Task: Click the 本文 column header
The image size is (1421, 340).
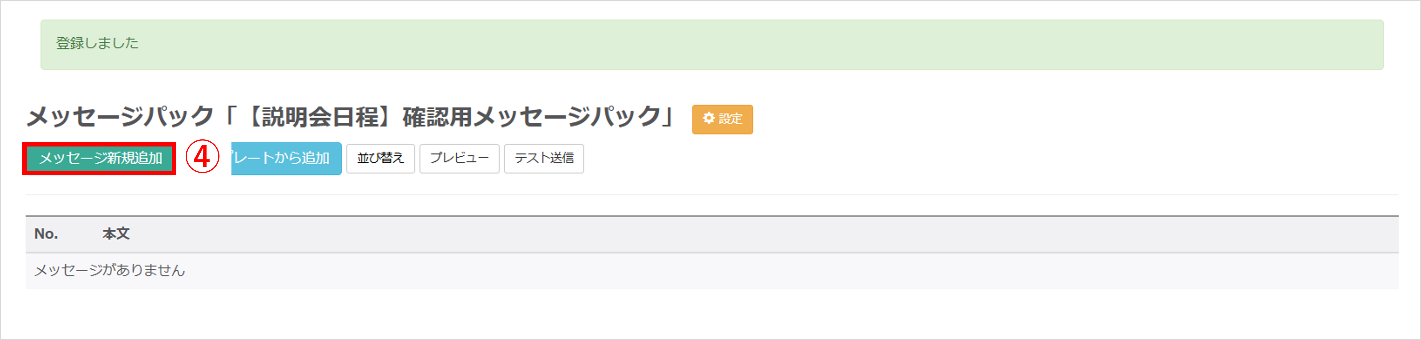Action: (x=116, y=234)
